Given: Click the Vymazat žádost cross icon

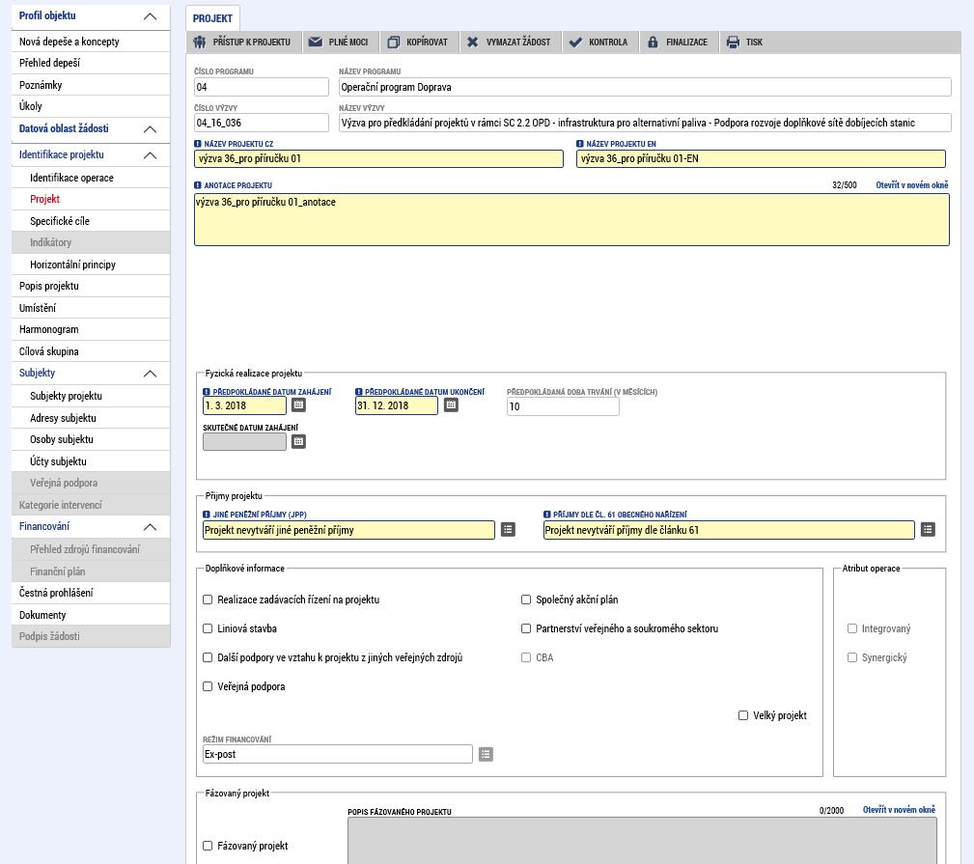Looking at the screenshot, I should pos(473,42).
